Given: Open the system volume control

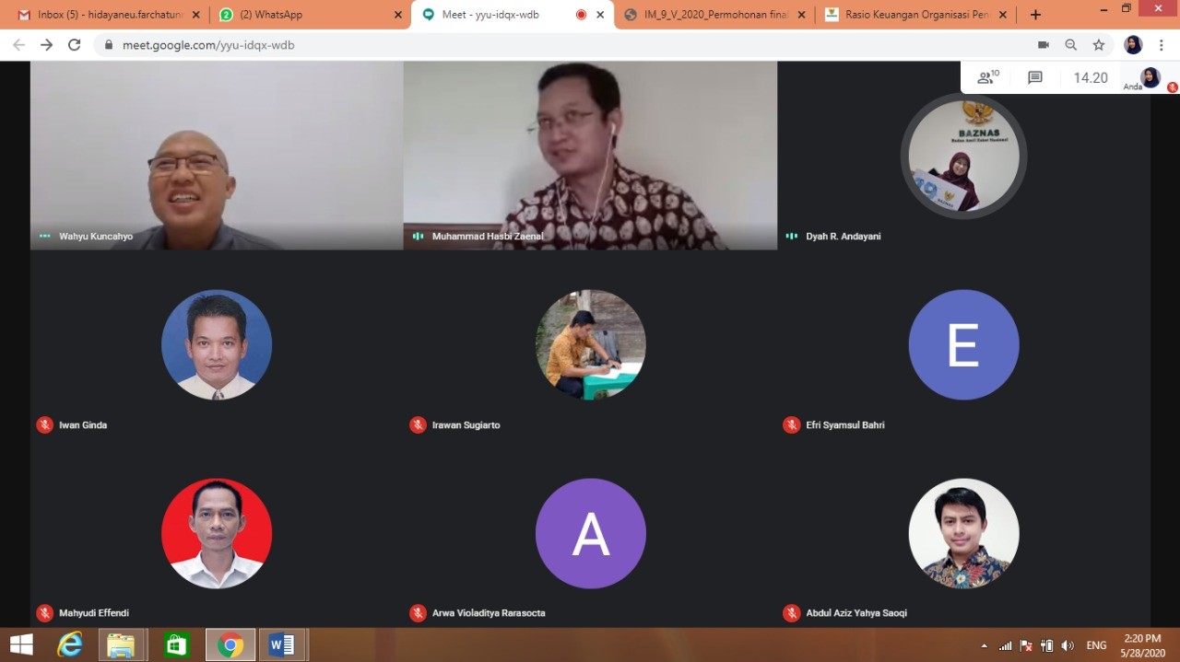Looking at the screenshot, I should pos(1068,645).
